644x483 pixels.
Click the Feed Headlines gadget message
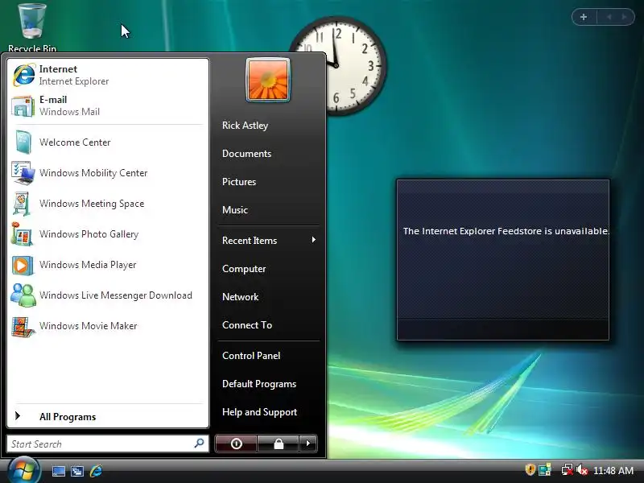click(506, 231)
